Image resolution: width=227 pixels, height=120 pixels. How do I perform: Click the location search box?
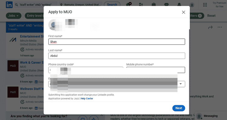pos(81,5)
